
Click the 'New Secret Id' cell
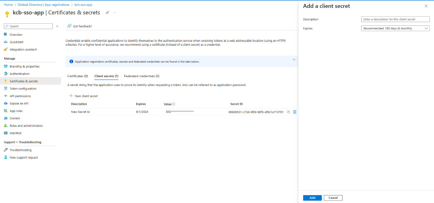coord(80,112)
